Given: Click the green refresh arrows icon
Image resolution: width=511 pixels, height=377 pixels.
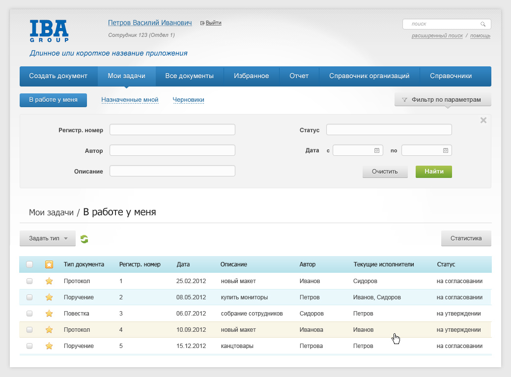Looking at the screenshot, I should tap(84, 239).
